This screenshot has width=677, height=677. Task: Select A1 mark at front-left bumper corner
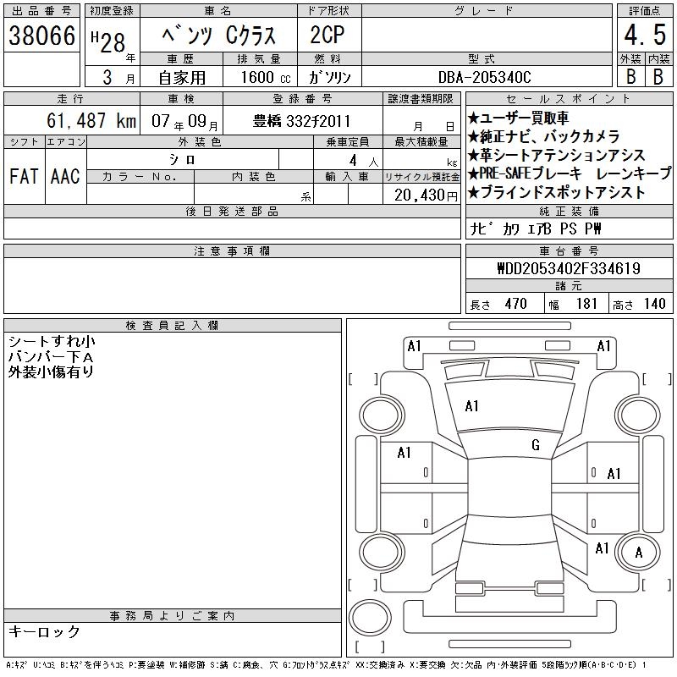[x=414, y=346]
